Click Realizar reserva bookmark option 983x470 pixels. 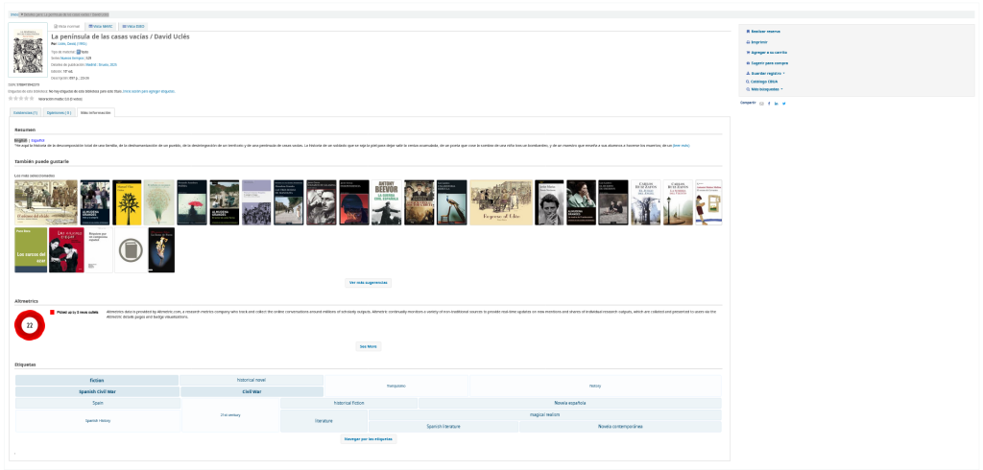[765, 32]
